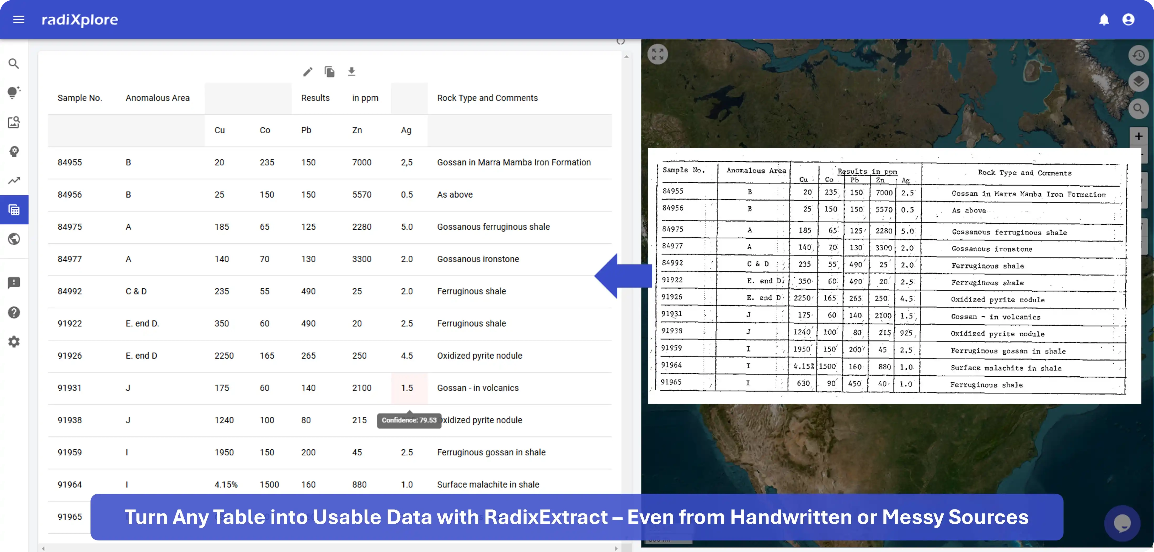Click the map search magnifier button
The width and height of the screenshot is (1154, 552).
tap(1138, 108)
